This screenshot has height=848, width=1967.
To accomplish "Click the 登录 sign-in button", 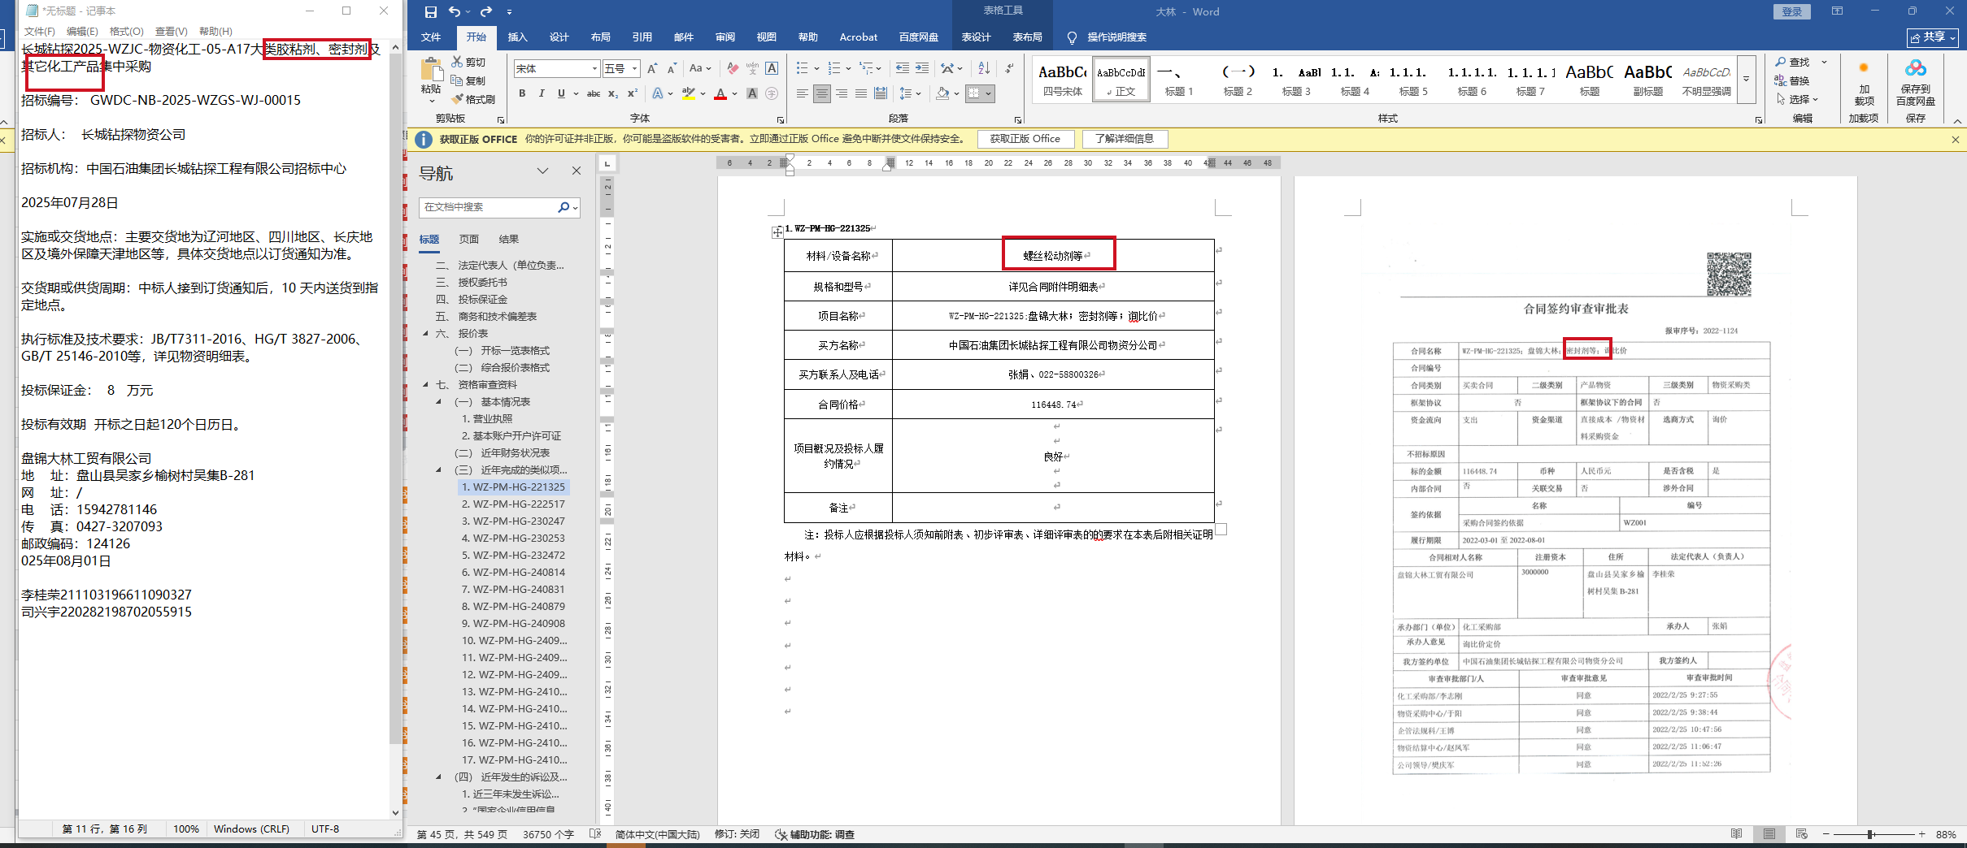I will 1792,11.
